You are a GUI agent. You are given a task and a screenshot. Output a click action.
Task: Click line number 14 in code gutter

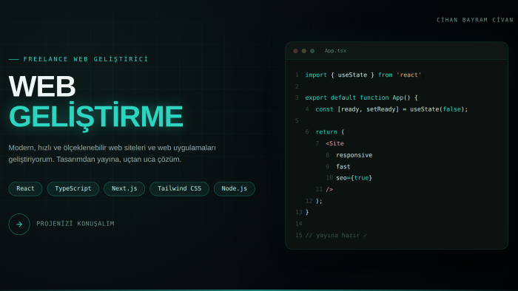coord(299,224)
